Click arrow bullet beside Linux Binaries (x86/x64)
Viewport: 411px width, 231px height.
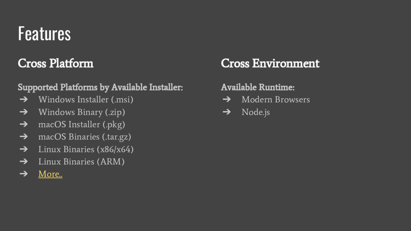click(x=24, y=149)
